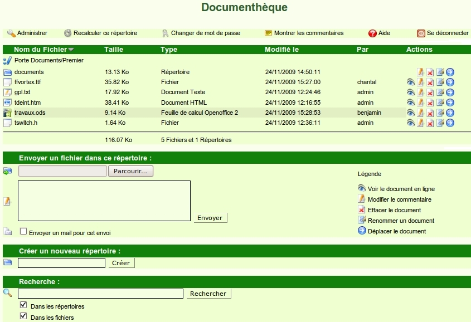View the gpl.txt document online
The width and height of the screenshot is (471, 322).
pos(411,92)
